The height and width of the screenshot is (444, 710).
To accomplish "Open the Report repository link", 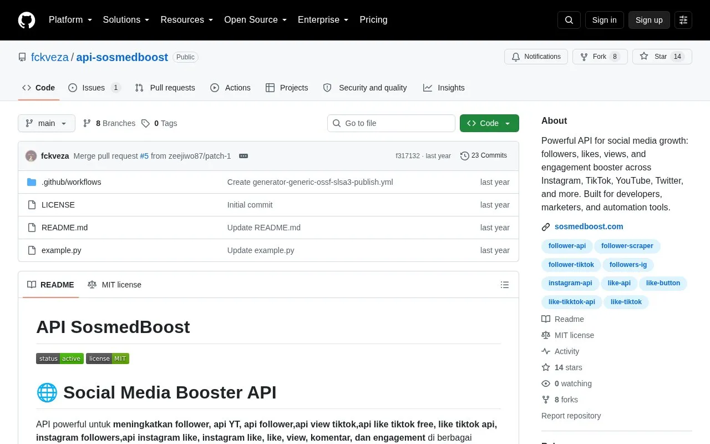I will click(571, 416).
